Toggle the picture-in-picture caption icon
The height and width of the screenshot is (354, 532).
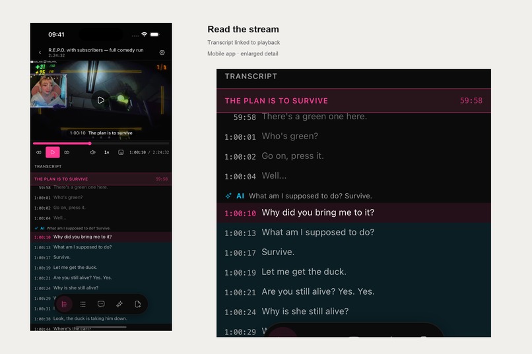[121, 152]
